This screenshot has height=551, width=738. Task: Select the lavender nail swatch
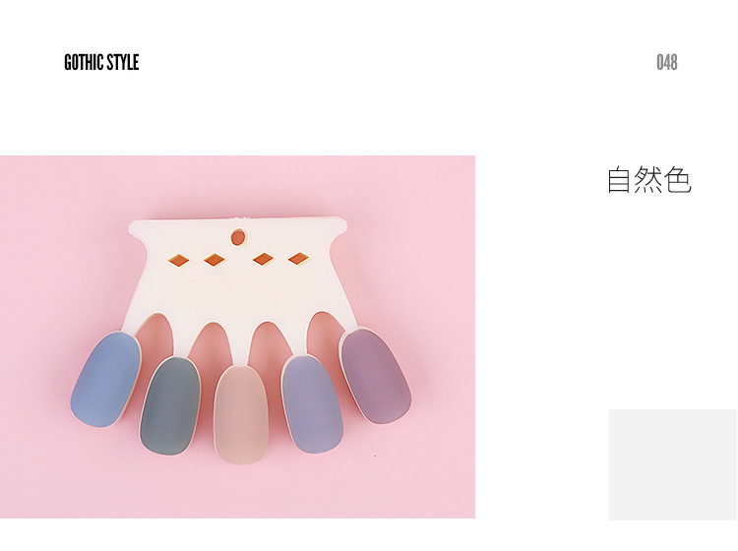[312, 404]
